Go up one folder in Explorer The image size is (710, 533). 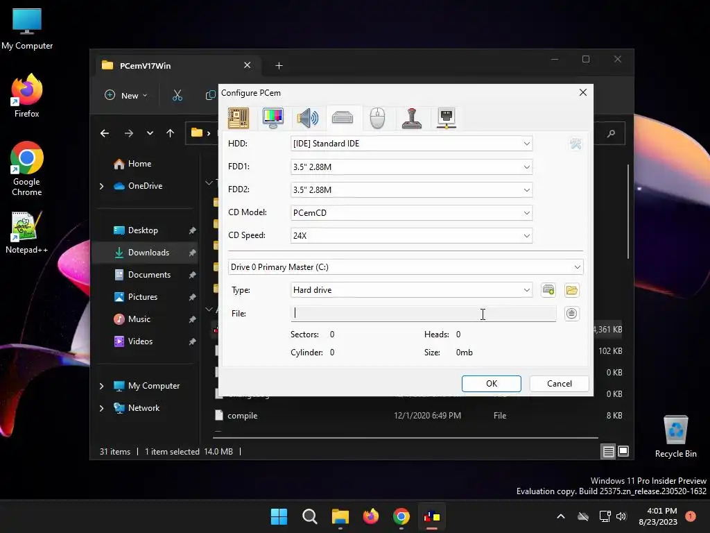pyautogui.click(x=171, y=133)
